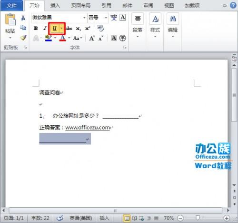
Task: Click the vertical scrollbar down arrow
Action: [234, 185]
